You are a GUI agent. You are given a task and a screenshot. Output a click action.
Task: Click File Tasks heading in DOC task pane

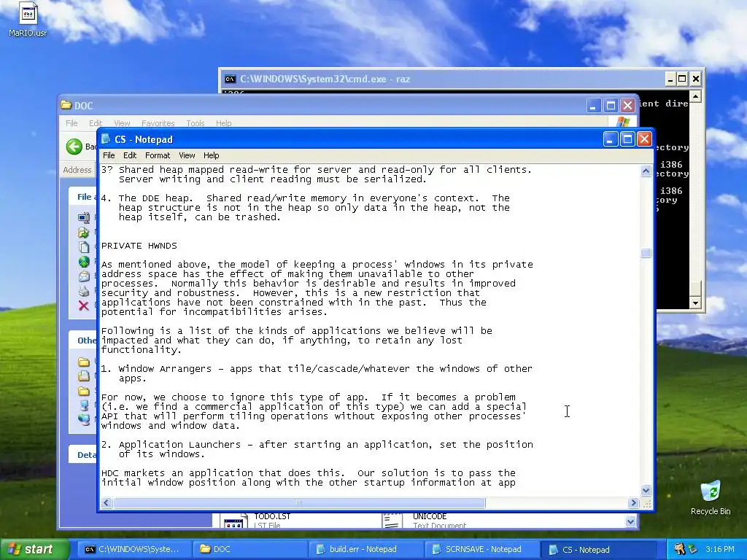tap(87, 197)
